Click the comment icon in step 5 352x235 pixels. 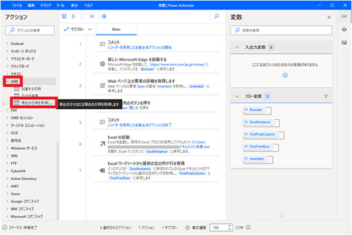point(102,122)
